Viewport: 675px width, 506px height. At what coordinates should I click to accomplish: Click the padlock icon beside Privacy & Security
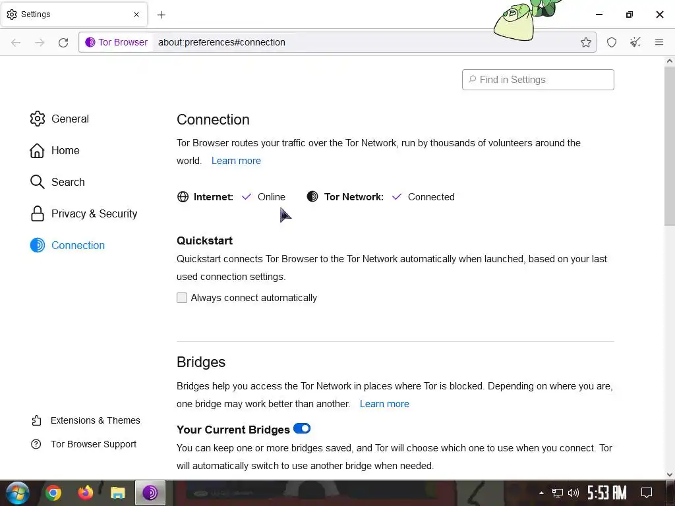[x=38, y=213]
